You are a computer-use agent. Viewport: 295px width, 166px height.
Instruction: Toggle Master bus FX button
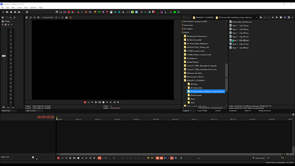pyautogui.click(x=2, y=24)
